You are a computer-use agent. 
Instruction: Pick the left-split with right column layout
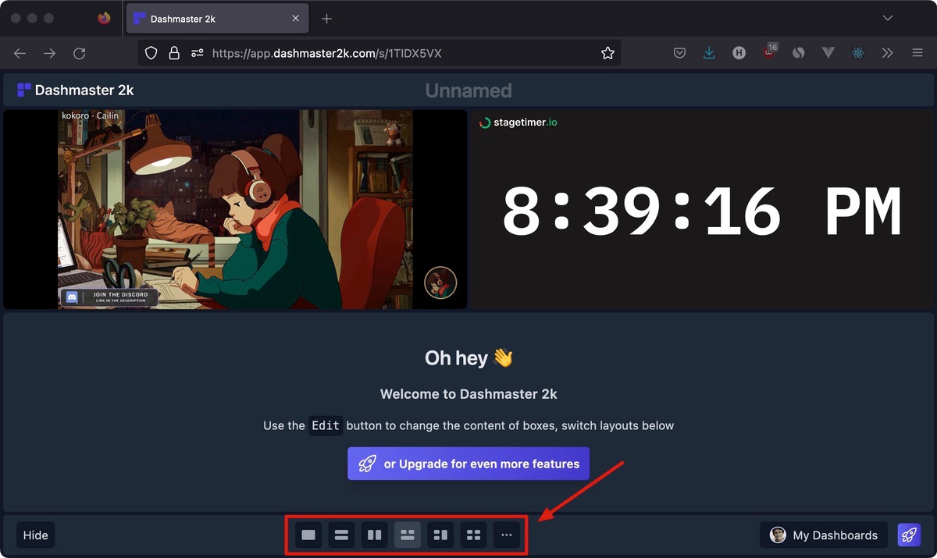coord(440,535)
